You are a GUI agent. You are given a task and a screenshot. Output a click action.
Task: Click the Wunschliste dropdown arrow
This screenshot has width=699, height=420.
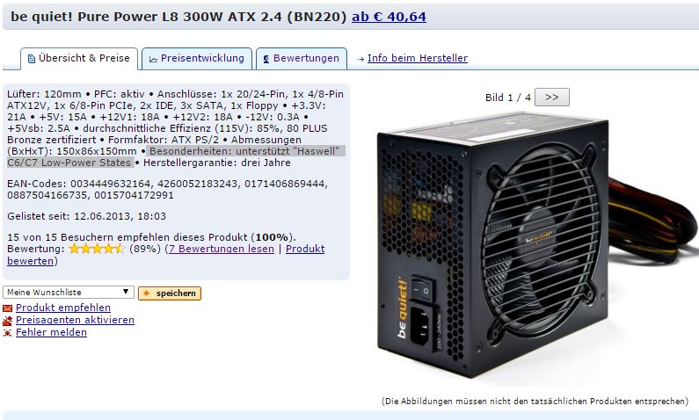click(126, 293)
